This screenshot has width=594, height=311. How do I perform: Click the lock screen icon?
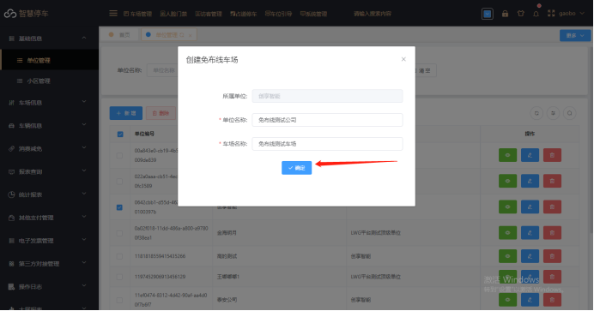pyautogui.click(x=505, y=14)
